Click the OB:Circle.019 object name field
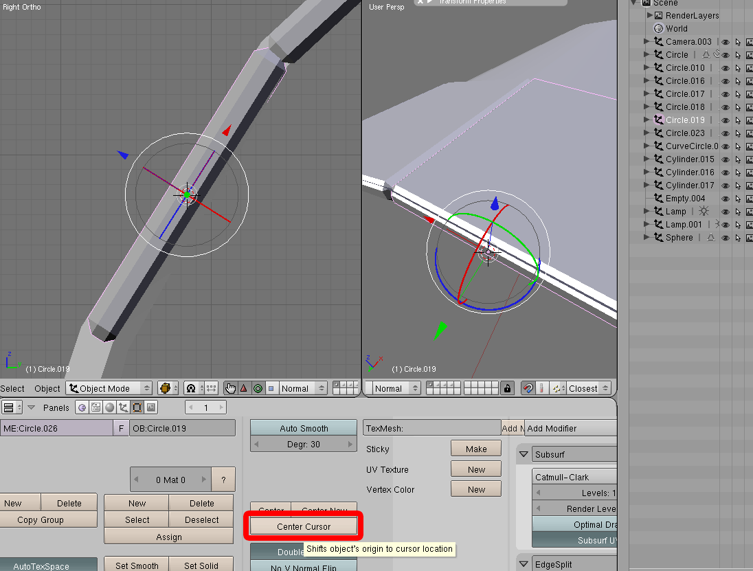This screenshot has height=571, width=753. (x=182, y=428)
